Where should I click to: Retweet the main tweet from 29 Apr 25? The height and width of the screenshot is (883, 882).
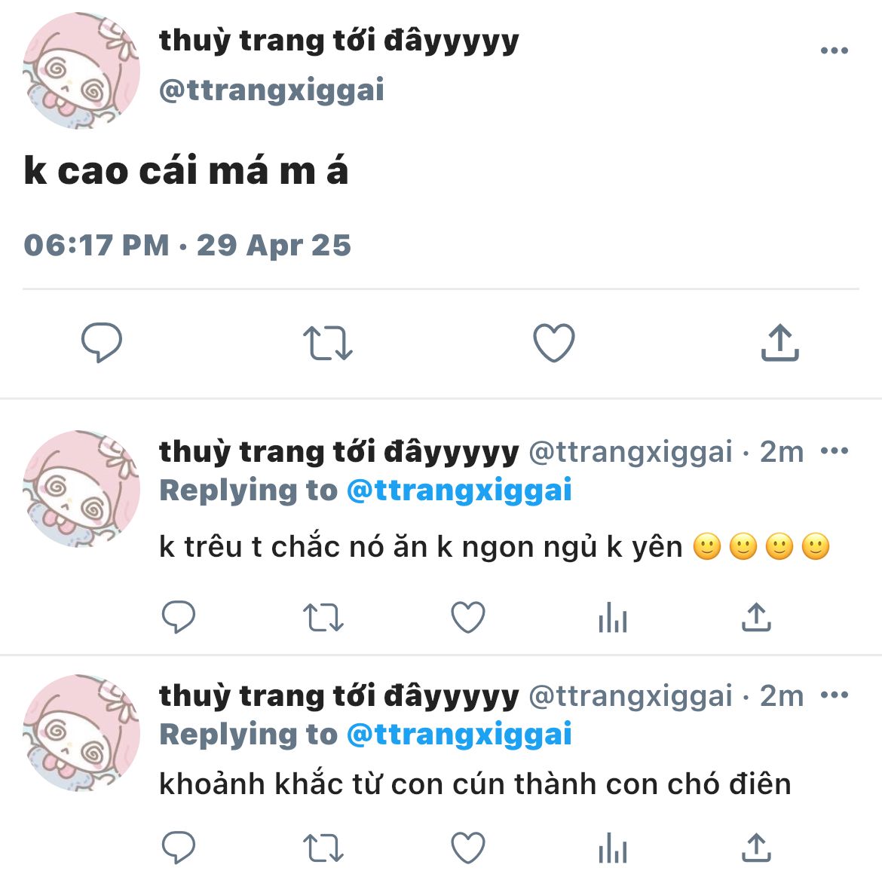point(327,343)
